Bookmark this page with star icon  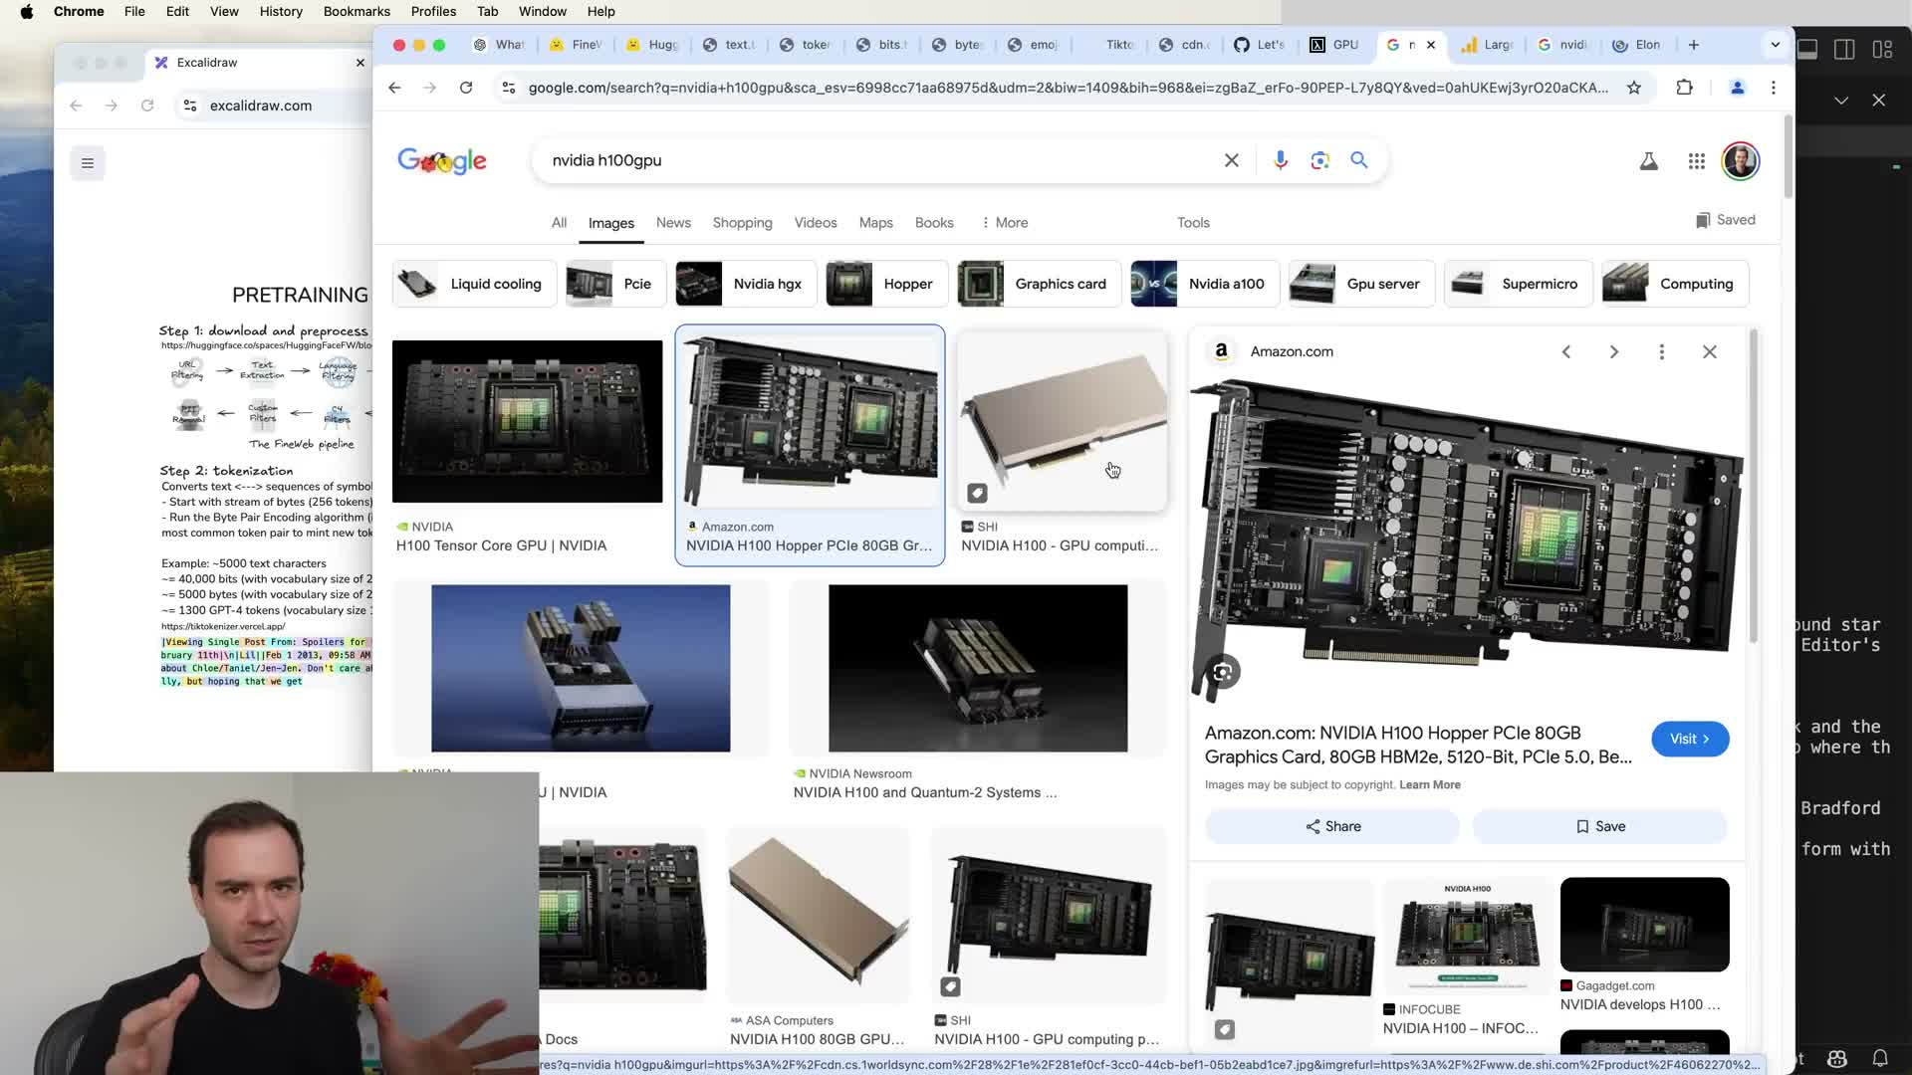[x=1633, y=88]
